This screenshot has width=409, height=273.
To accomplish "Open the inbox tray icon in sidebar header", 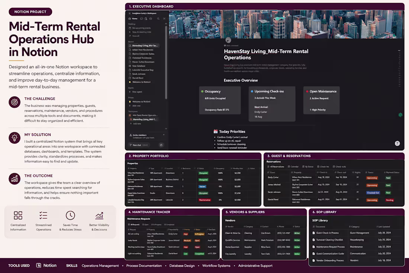I will (151, 19).
